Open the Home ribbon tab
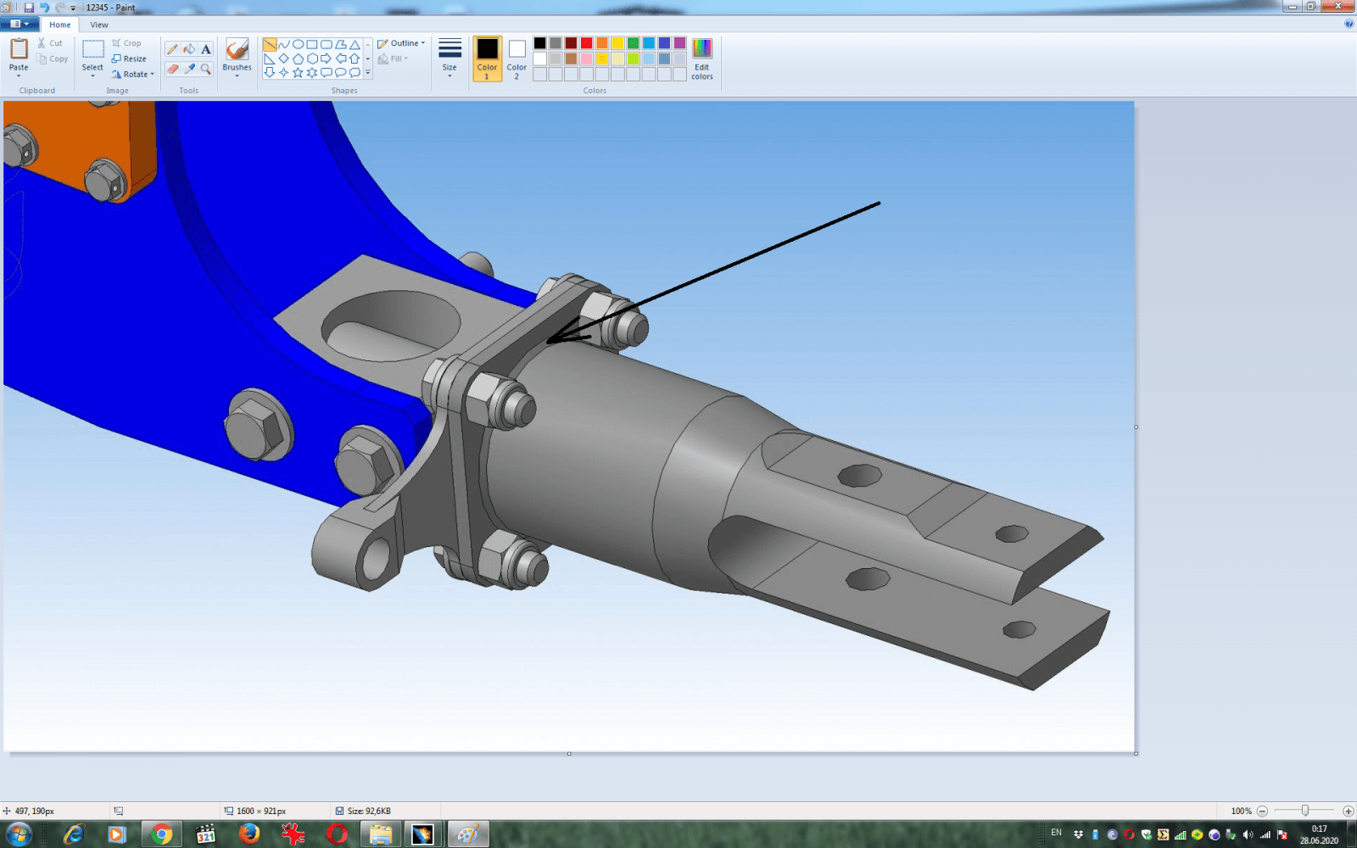This screenshot has height=848, width=1357. point(59,25)
